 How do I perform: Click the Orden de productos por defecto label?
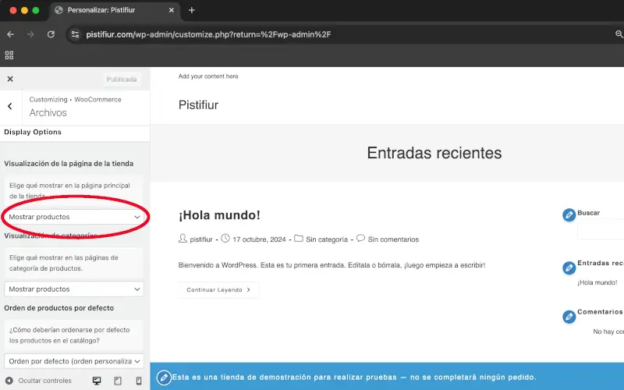point(59,307)
